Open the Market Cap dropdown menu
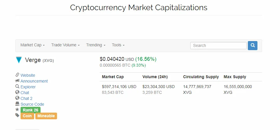Viewport: 280px width, 130px height. 32,45
